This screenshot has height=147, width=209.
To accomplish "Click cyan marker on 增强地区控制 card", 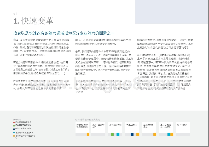I will coord(118,134).
